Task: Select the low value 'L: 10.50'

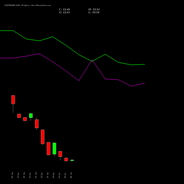Action: 94,13
